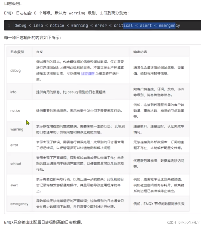The width and height of the screenshot is (201, 226).
Task: Click the alert output text 应用程序已达到关键阈值
Action: pos(163,180)
